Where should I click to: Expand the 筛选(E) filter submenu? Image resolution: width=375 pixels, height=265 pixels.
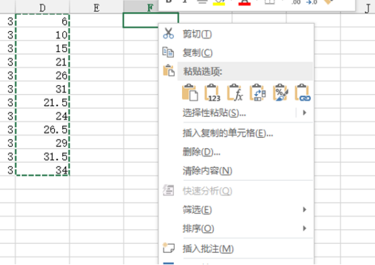pyautogui.click(x=236, y=210)
